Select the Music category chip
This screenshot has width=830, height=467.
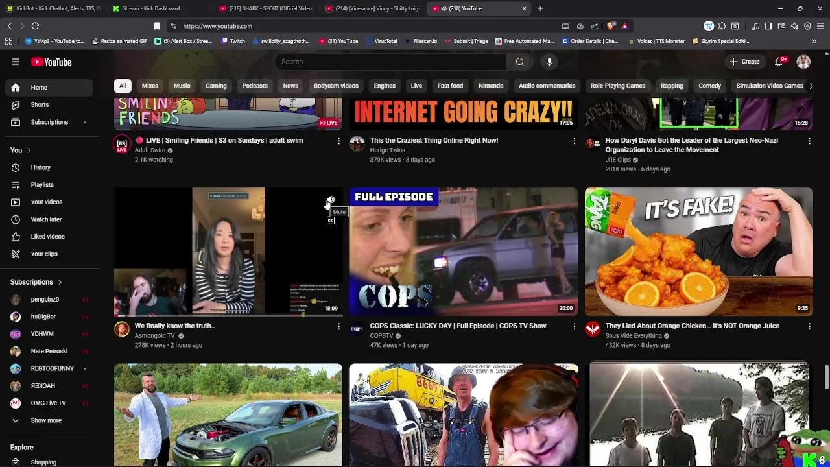tap(182, 86)
